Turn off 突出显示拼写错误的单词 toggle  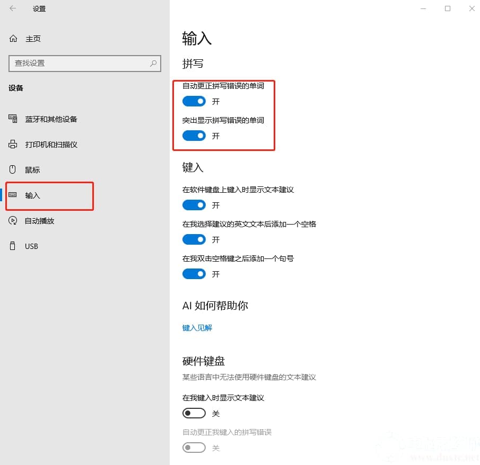(194, 136)
